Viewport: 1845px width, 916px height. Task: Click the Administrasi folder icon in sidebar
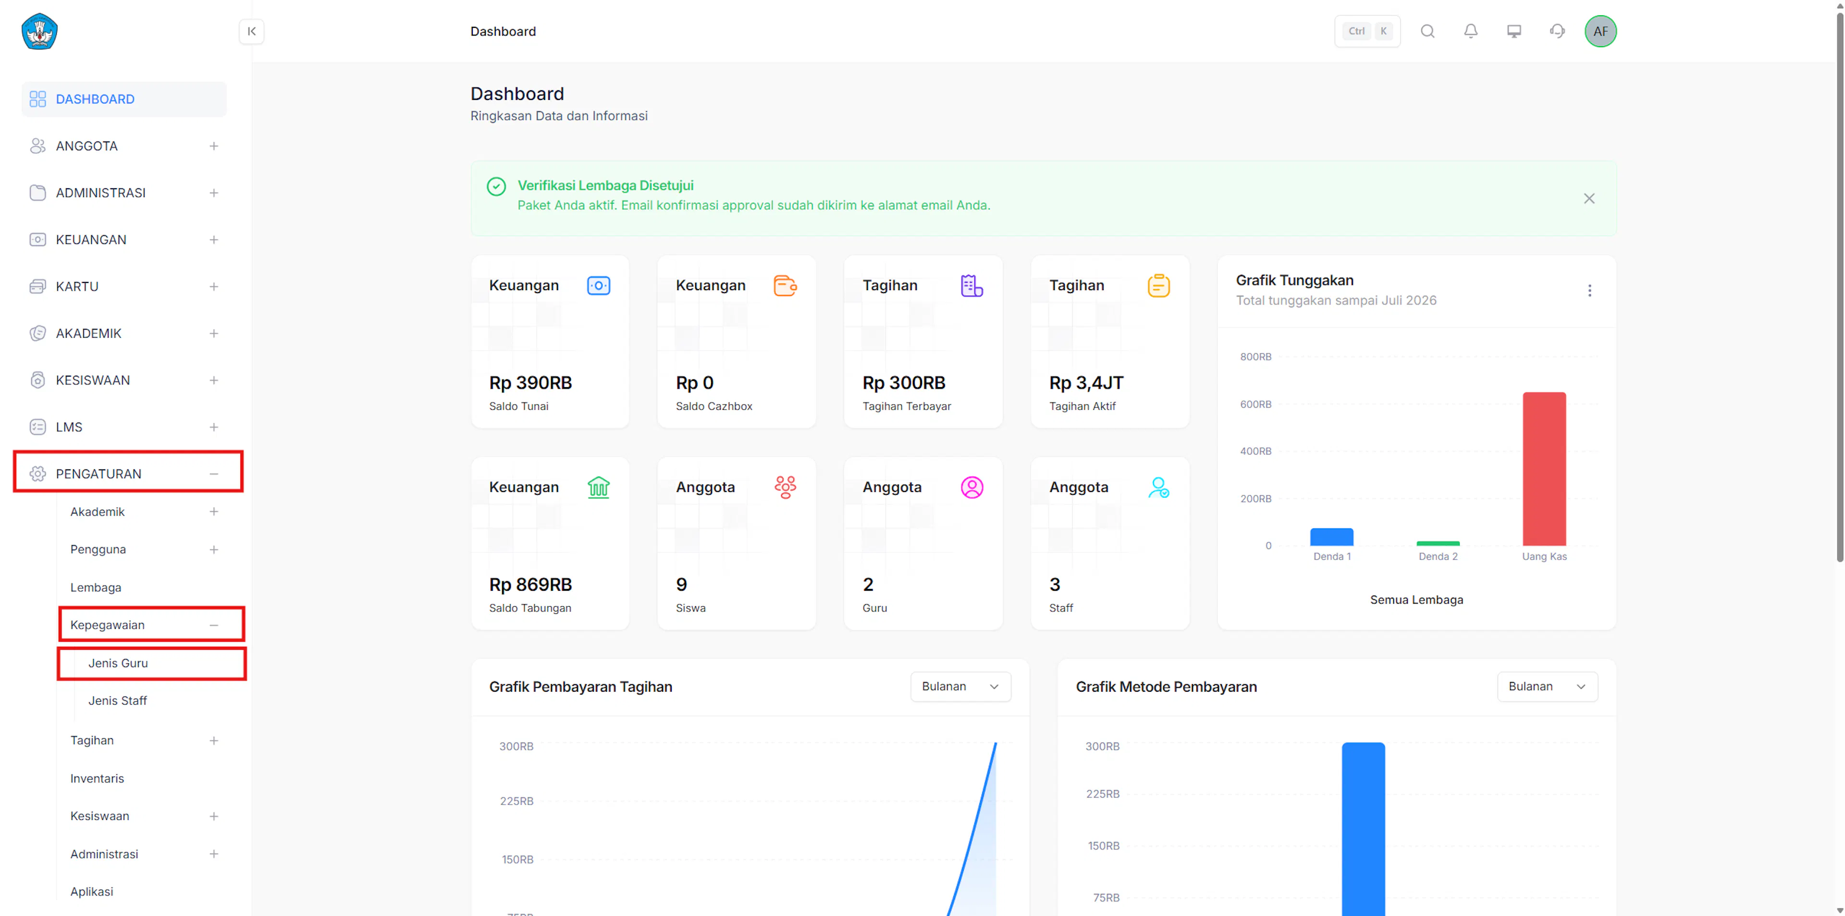(x=38, y=193)
